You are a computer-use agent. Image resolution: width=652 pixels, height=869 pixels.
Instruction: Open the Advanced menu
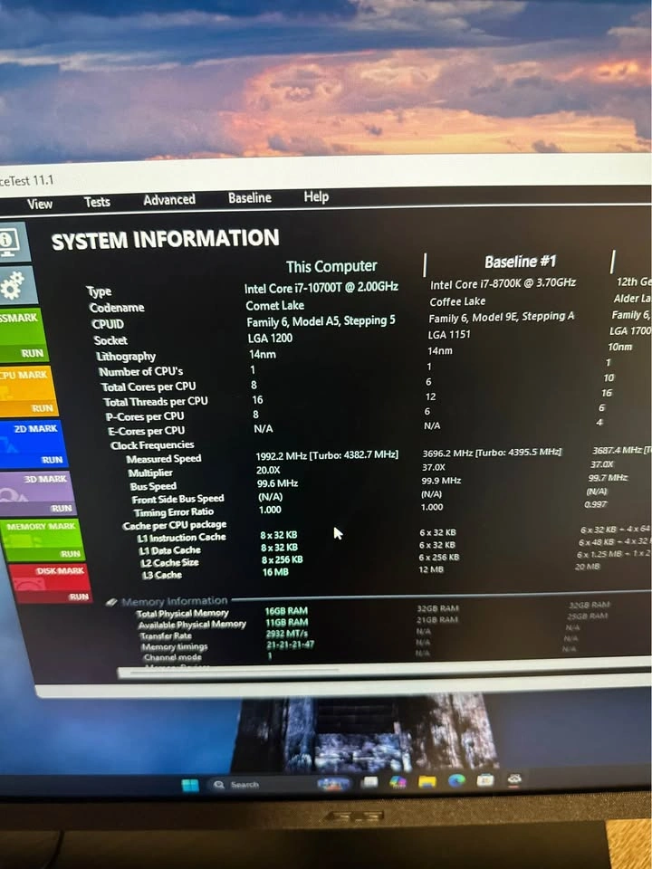169,199
